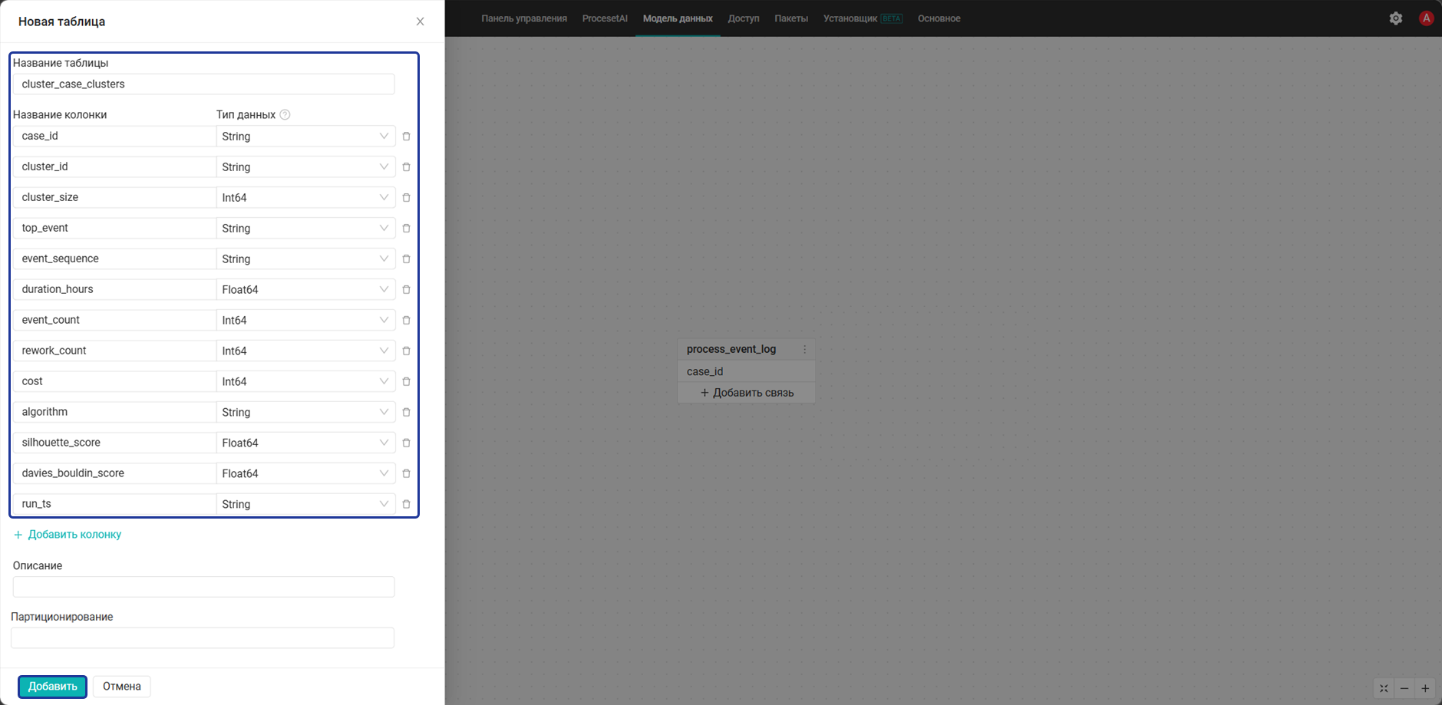Delete the event_sequence column row
This screenshot has width=1442, height=705.
point(406,259)
